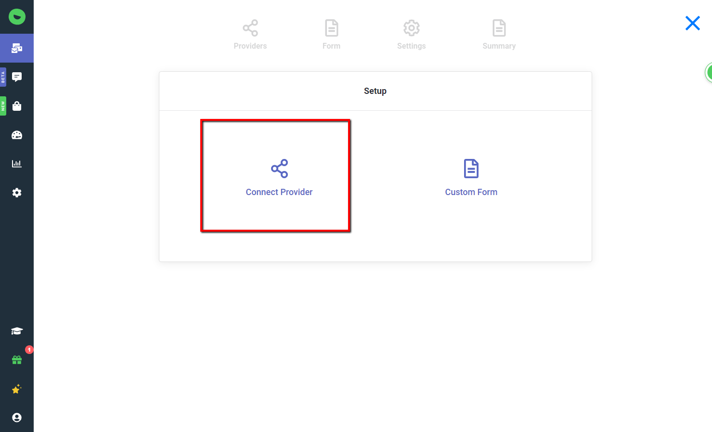Select the email campaigns icon in sidebar

tap(17, 48)
